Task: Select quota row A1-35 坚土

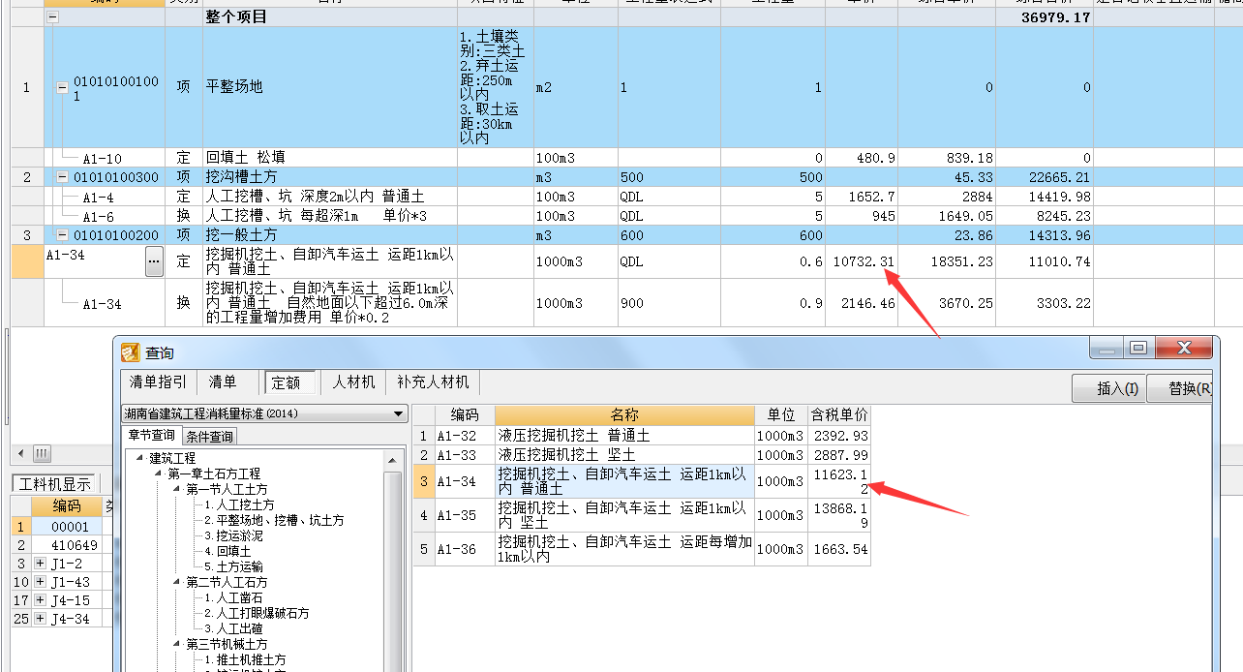Action: coord(642,515)
